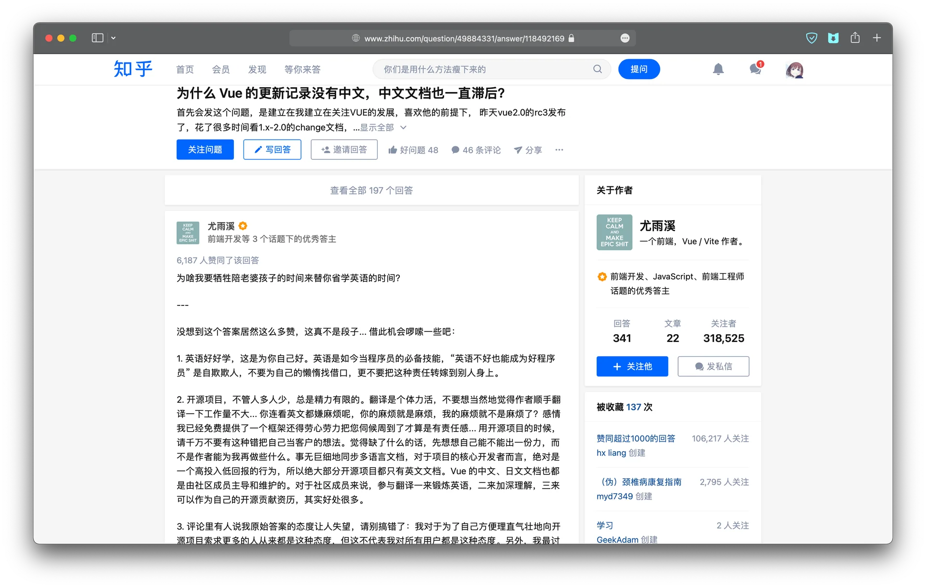Viewport: 926px width, 588px height.
Task: Click the Zhihu logo
Action: [x=133, y=69]
